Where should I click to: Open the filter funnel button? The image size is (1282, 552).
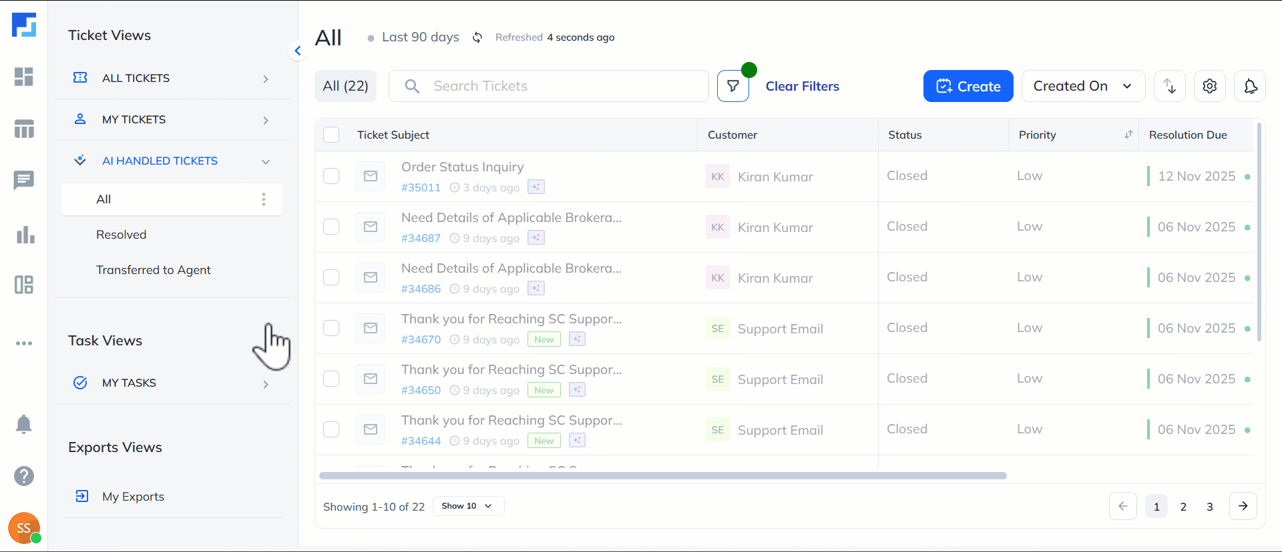click(733, 86)
